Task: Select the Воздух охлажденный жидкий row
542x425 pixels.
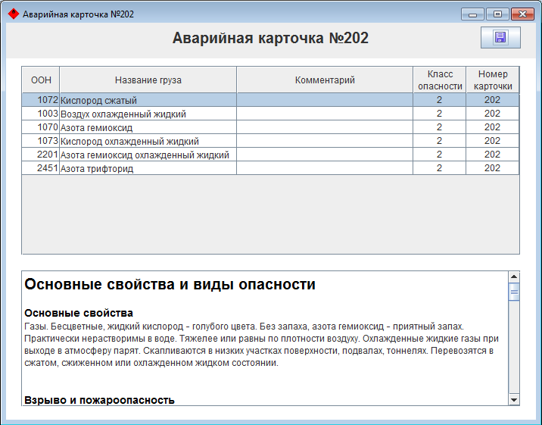Action: pos(270,114)
